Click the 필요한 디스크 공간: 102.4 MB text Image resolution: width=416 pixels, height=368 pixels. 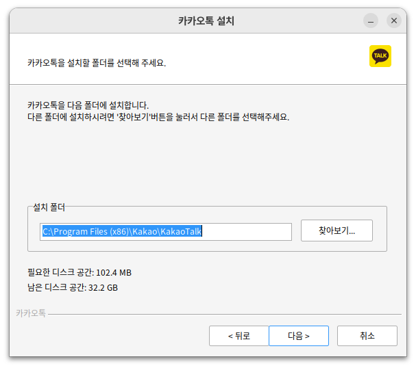pos(79,272)
